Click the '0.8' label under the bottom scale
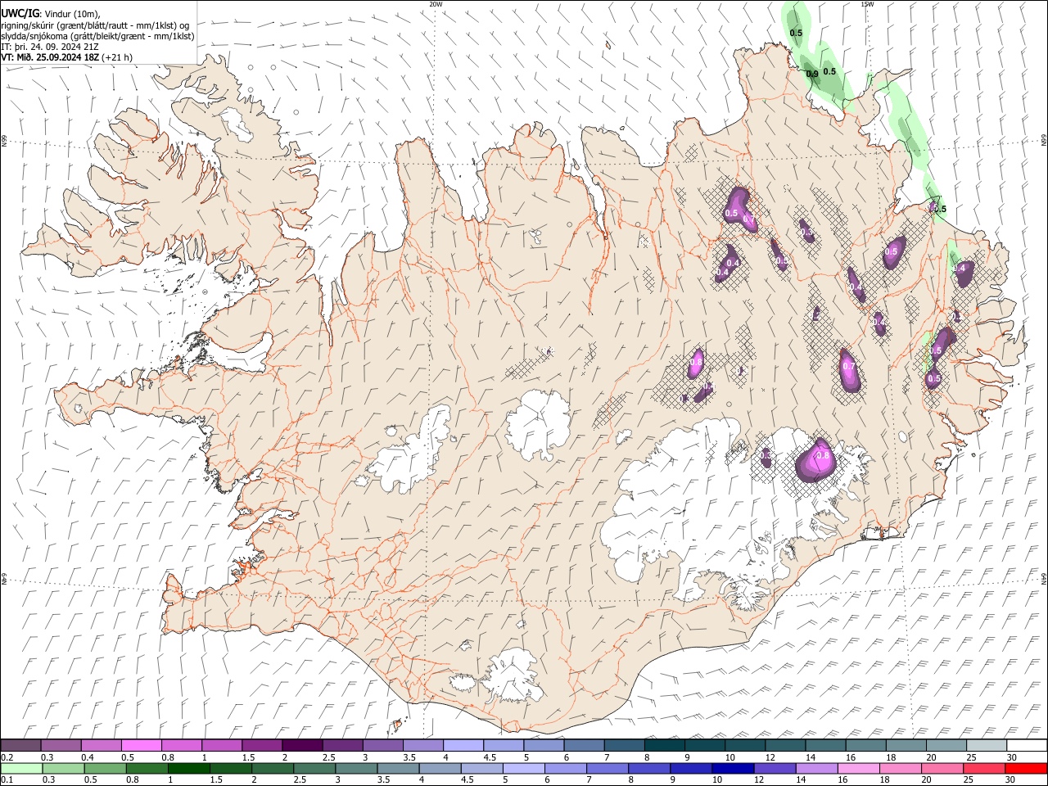Screen dimensions: 1048x786 tap(133, 780)
